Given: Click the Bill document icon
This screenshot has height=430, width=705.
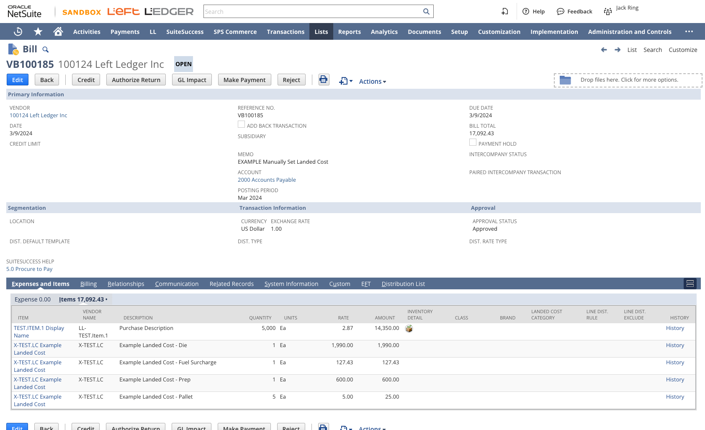Looking at the screenshot, I should tap(13, 49).
